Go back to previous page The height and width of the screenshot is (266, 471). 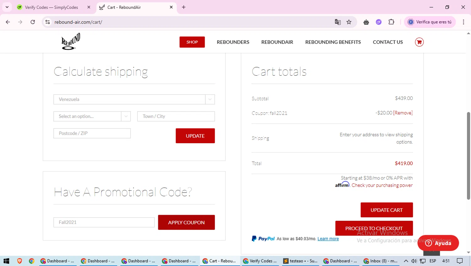tap(8, 22)
